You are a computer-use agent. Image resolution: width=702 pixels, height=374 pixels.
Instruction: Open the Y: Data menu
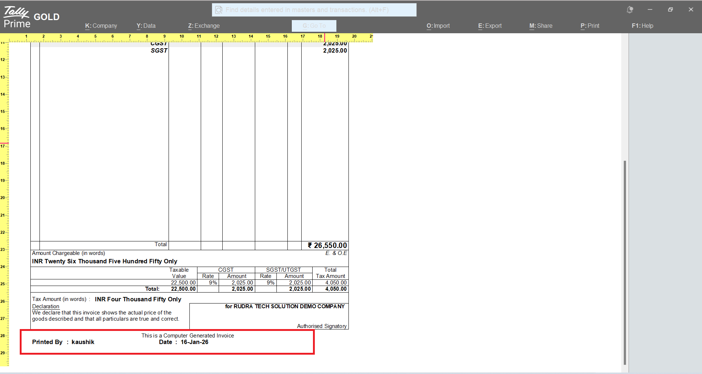pos(146,26)
